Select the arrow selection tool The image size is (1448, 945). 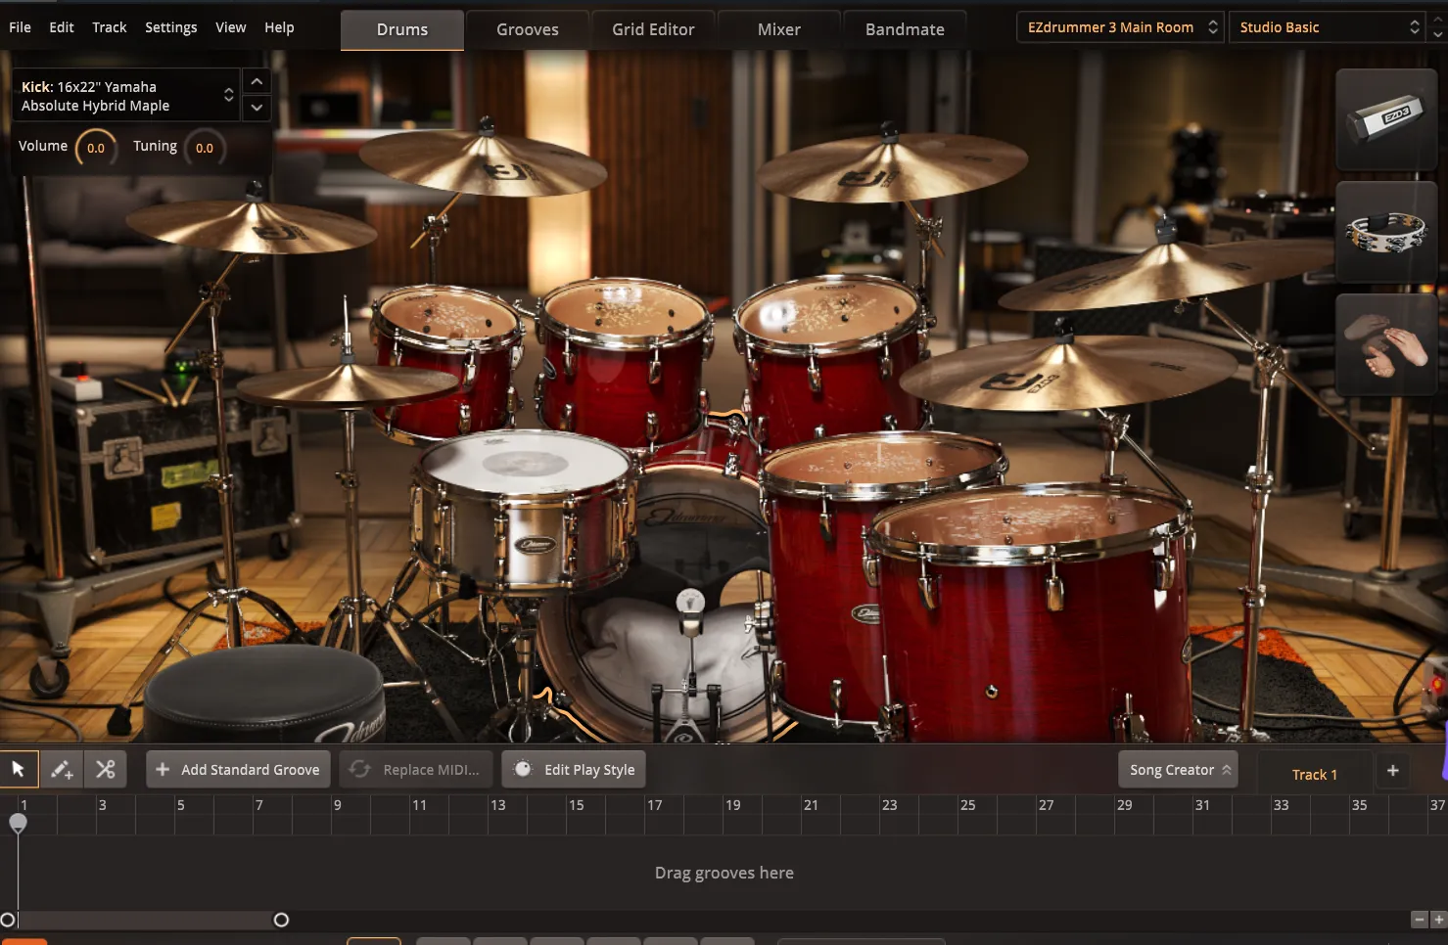(x=19, y=769)
